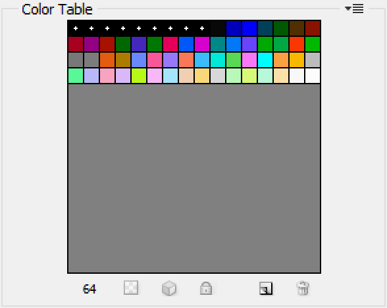
Task: Lock the selected color
Action: tap(206, 288)
